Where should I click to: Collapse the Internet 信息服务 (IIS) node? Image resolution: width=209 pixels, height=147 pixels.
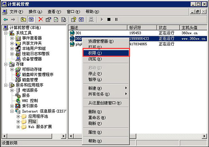point(12,111)
